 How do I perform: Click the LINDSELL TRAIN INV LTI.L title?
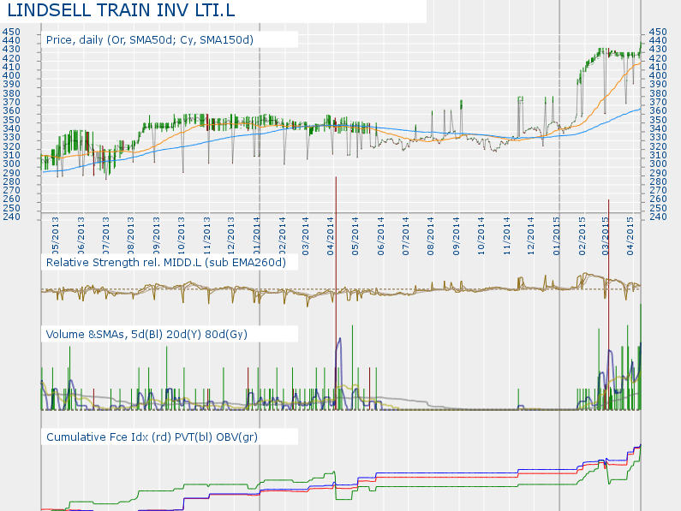121,10
